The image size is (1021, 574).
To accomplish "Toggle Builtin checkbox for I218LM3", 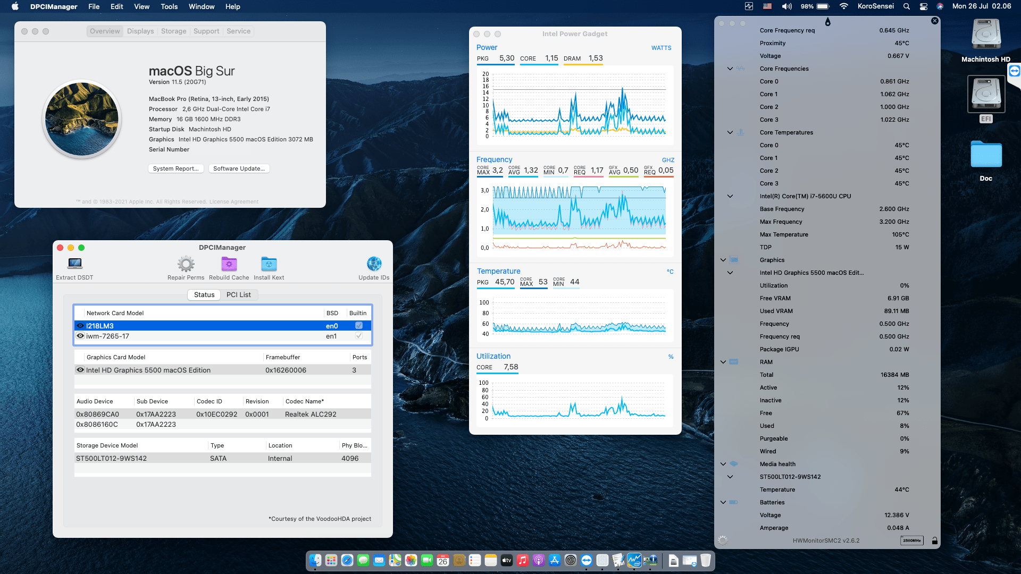I will pyautogui.click(x=358, y=325).
